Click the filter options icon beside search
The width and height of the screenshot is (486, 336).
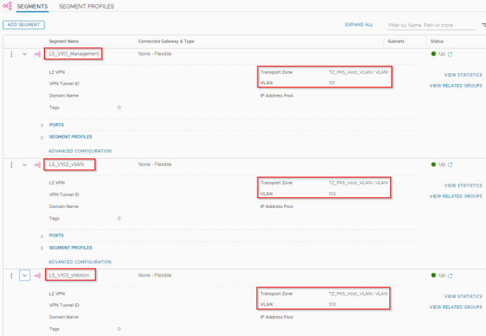[x=483, y=25]
